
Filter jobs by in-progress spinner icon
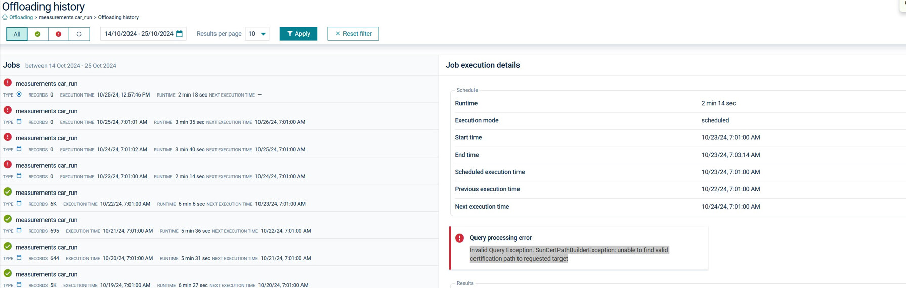(x=79, y=34)
